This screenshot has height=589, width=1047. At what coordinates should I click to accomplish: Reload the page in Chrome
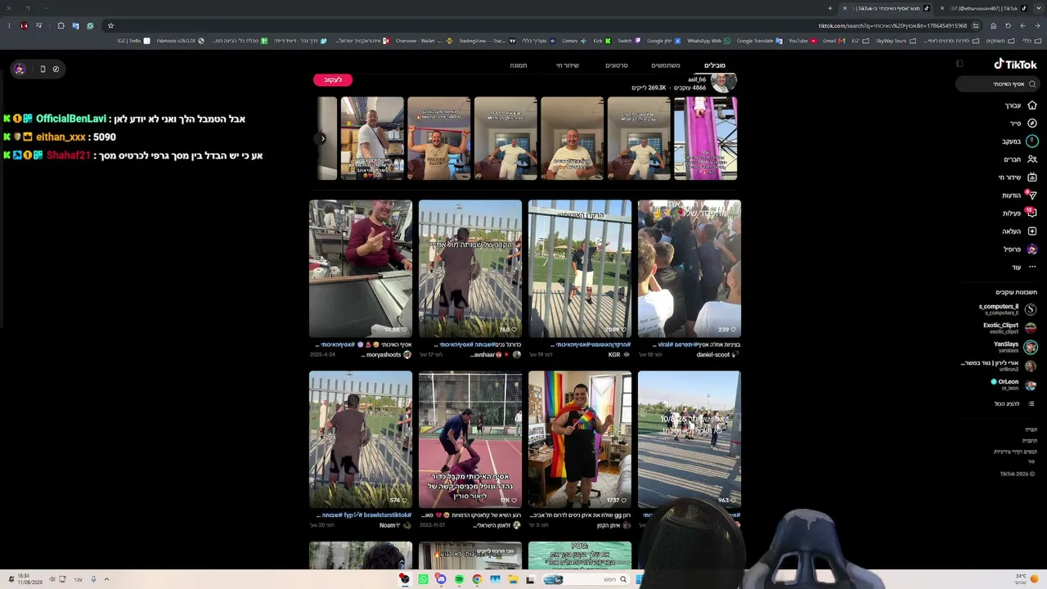tap(1008, 25)
